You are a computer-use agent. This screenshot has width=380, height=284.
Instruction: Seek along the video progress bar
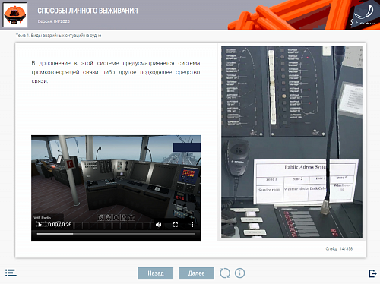pos(116,234)
